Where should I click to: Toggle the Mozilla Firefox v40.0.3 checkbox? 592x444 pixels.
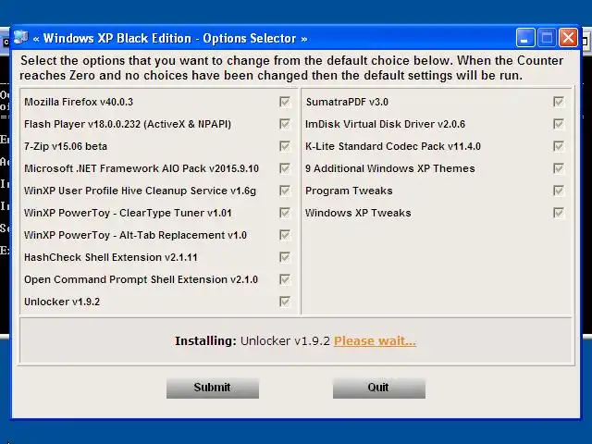click(x=285, y=102)
